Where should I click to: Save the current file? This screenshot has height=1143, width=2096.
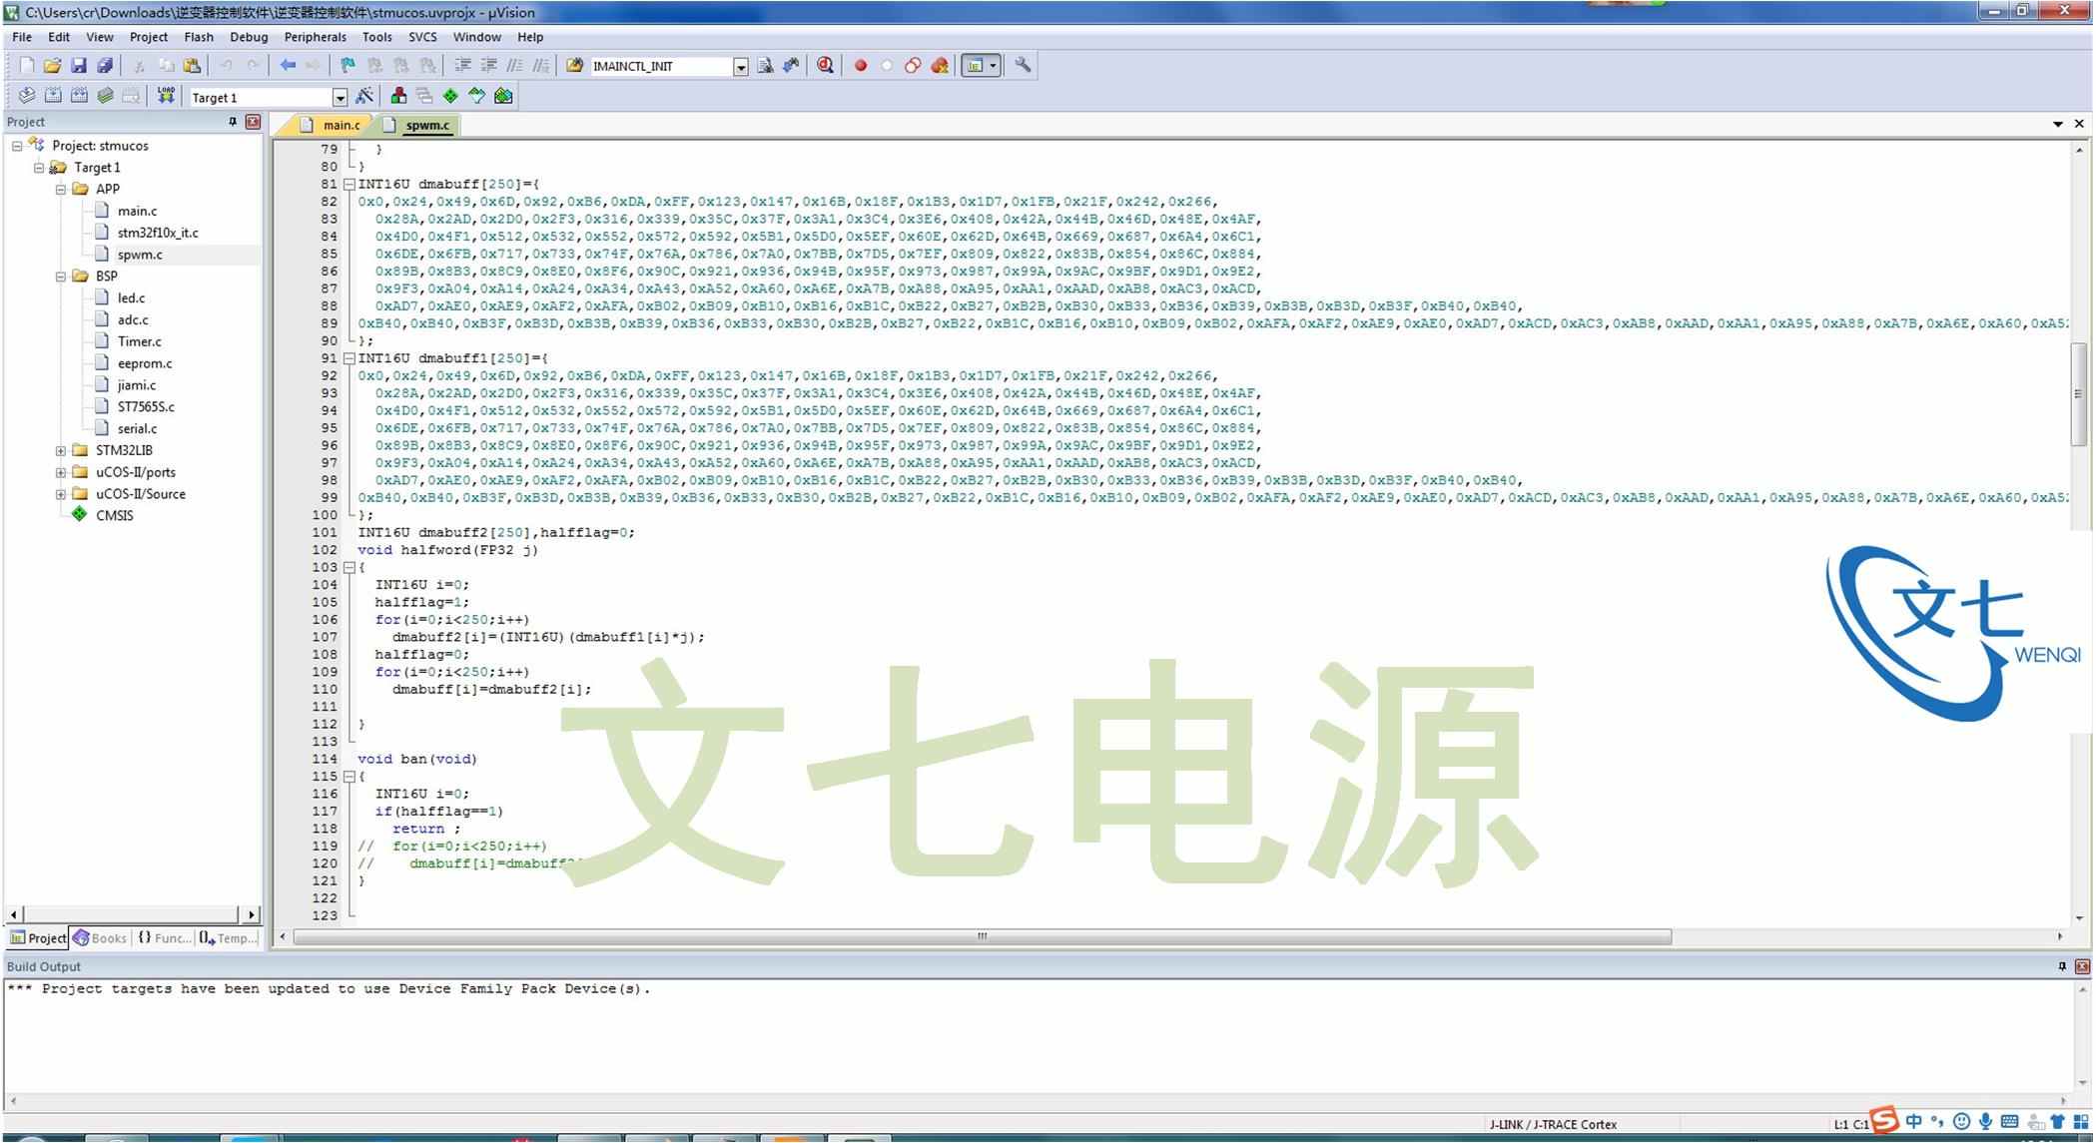click(x=78, y=66)
